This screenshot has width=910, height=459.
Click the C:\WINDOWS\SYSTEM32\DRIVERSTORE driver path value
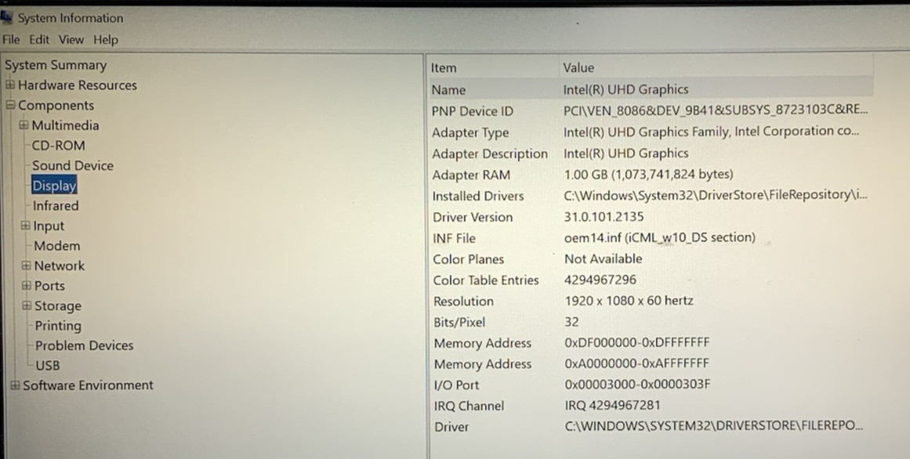[x=714, y=426]
